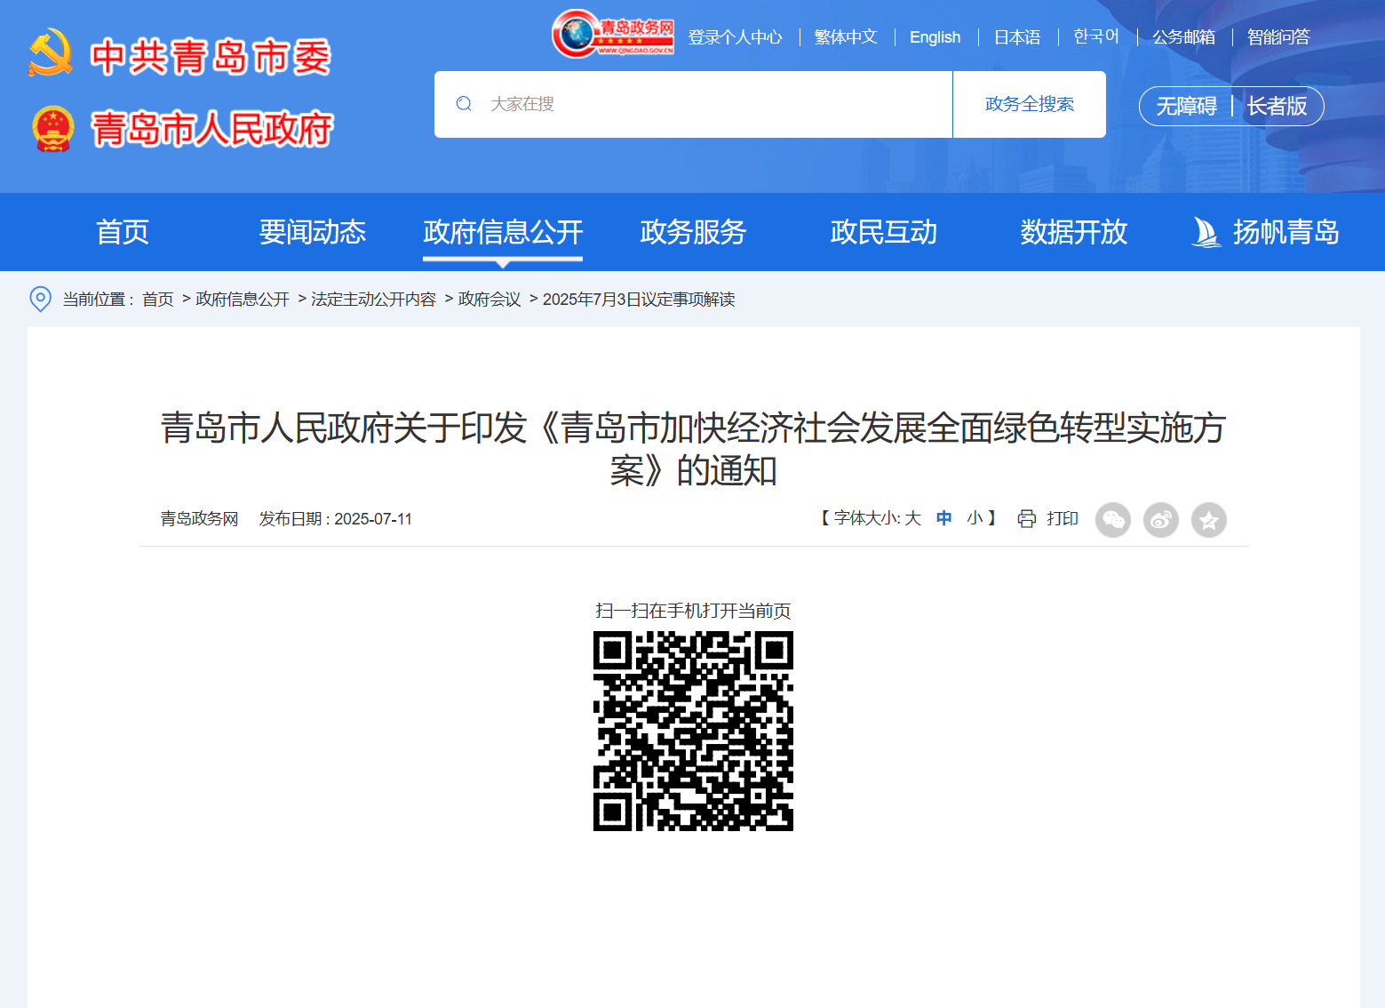Select 日本語 language option
Image resolution: width=1385 pixels, height=1008 pixels.
[1016, 37]
